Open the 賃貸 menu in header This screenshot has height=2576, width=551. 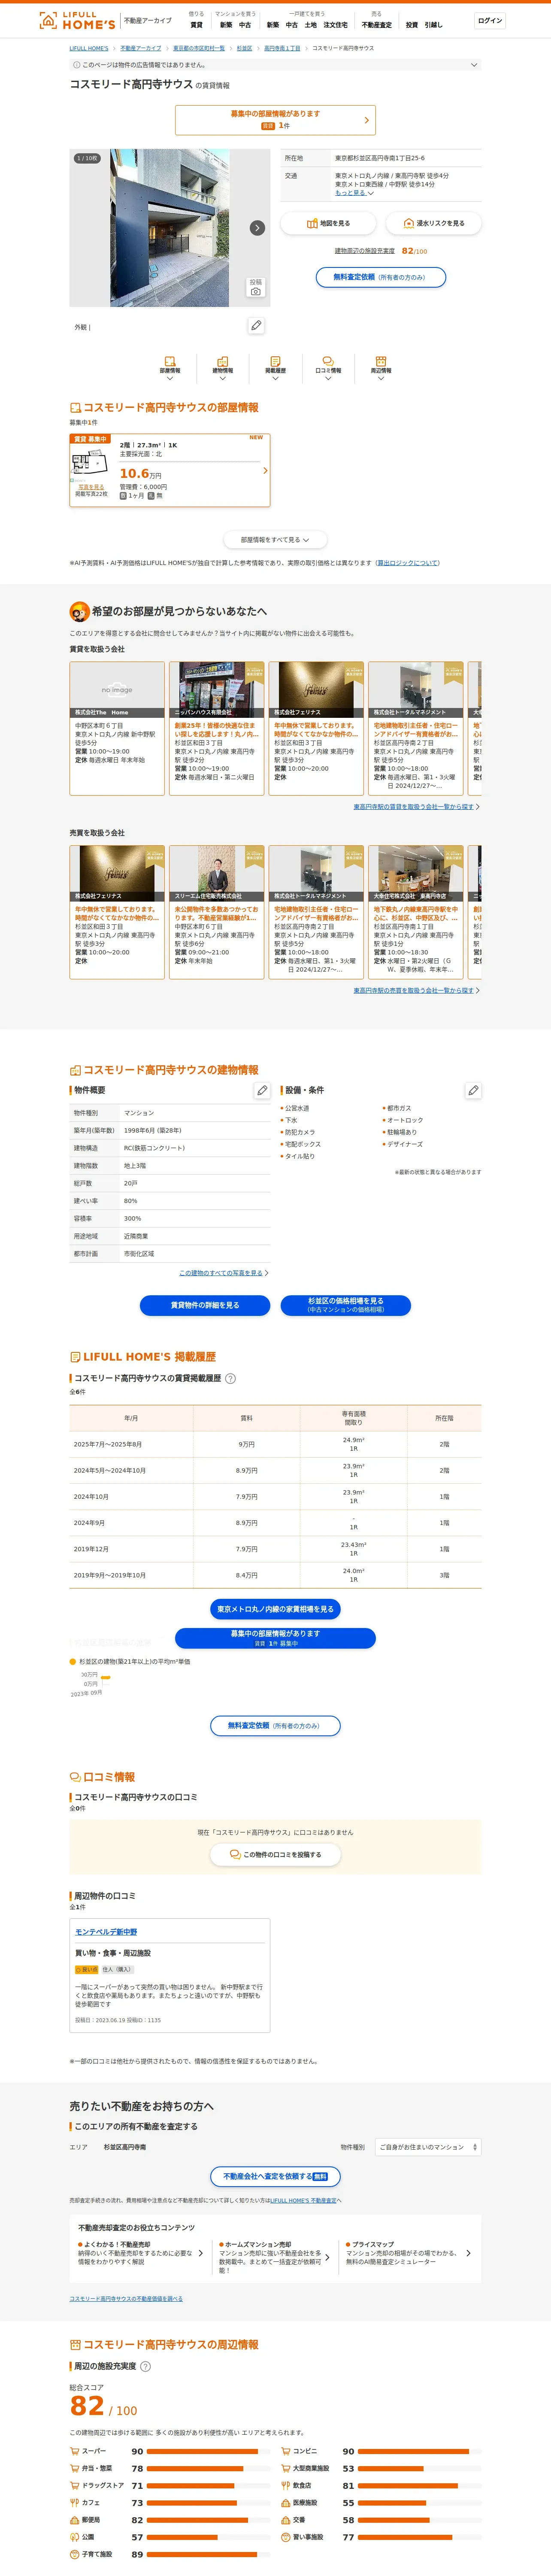(196, 25)
